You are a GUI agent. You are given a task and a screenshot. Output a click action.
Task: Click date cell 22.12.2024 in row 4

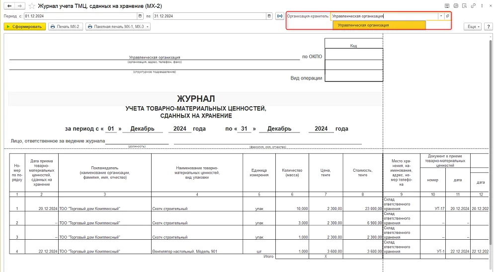coord(42,247)
